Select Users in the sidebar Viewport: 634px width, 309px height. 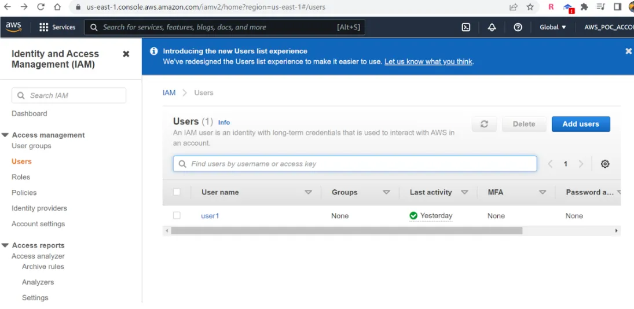tap(21, 161)
